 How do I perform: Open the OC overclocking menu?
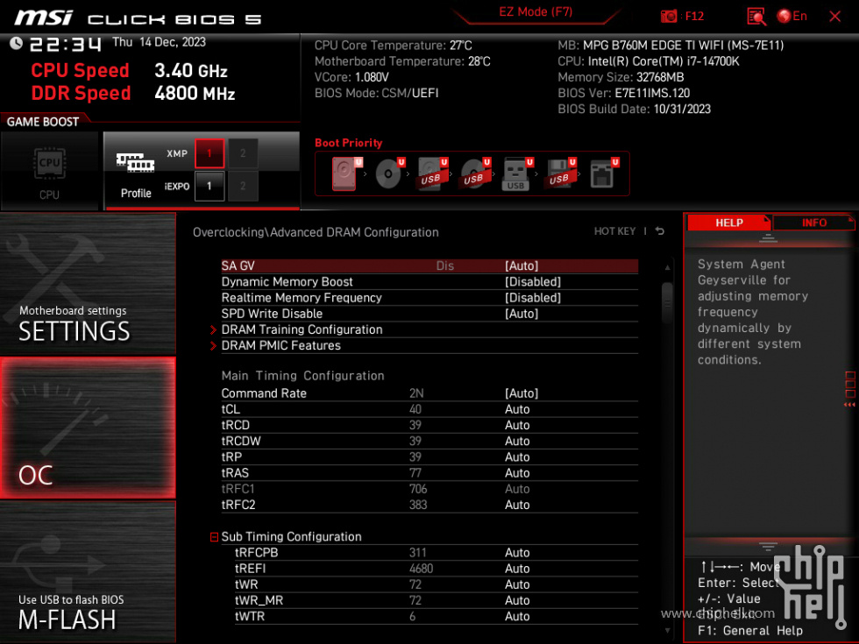(x=88, y=428)
